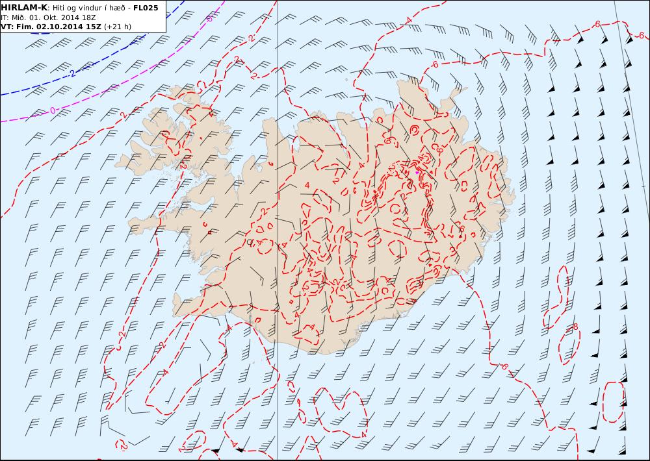Click the 'IT: Mið. 01. Okt. 2014 18Z' line
Screen dimensions: 650x461
(48, 18)
